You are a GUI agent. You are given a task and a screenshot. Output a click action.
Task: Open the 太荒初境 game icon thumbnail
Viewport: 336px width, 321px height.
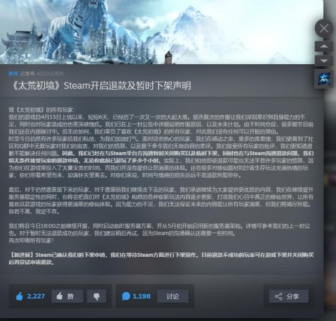(324, 79)
